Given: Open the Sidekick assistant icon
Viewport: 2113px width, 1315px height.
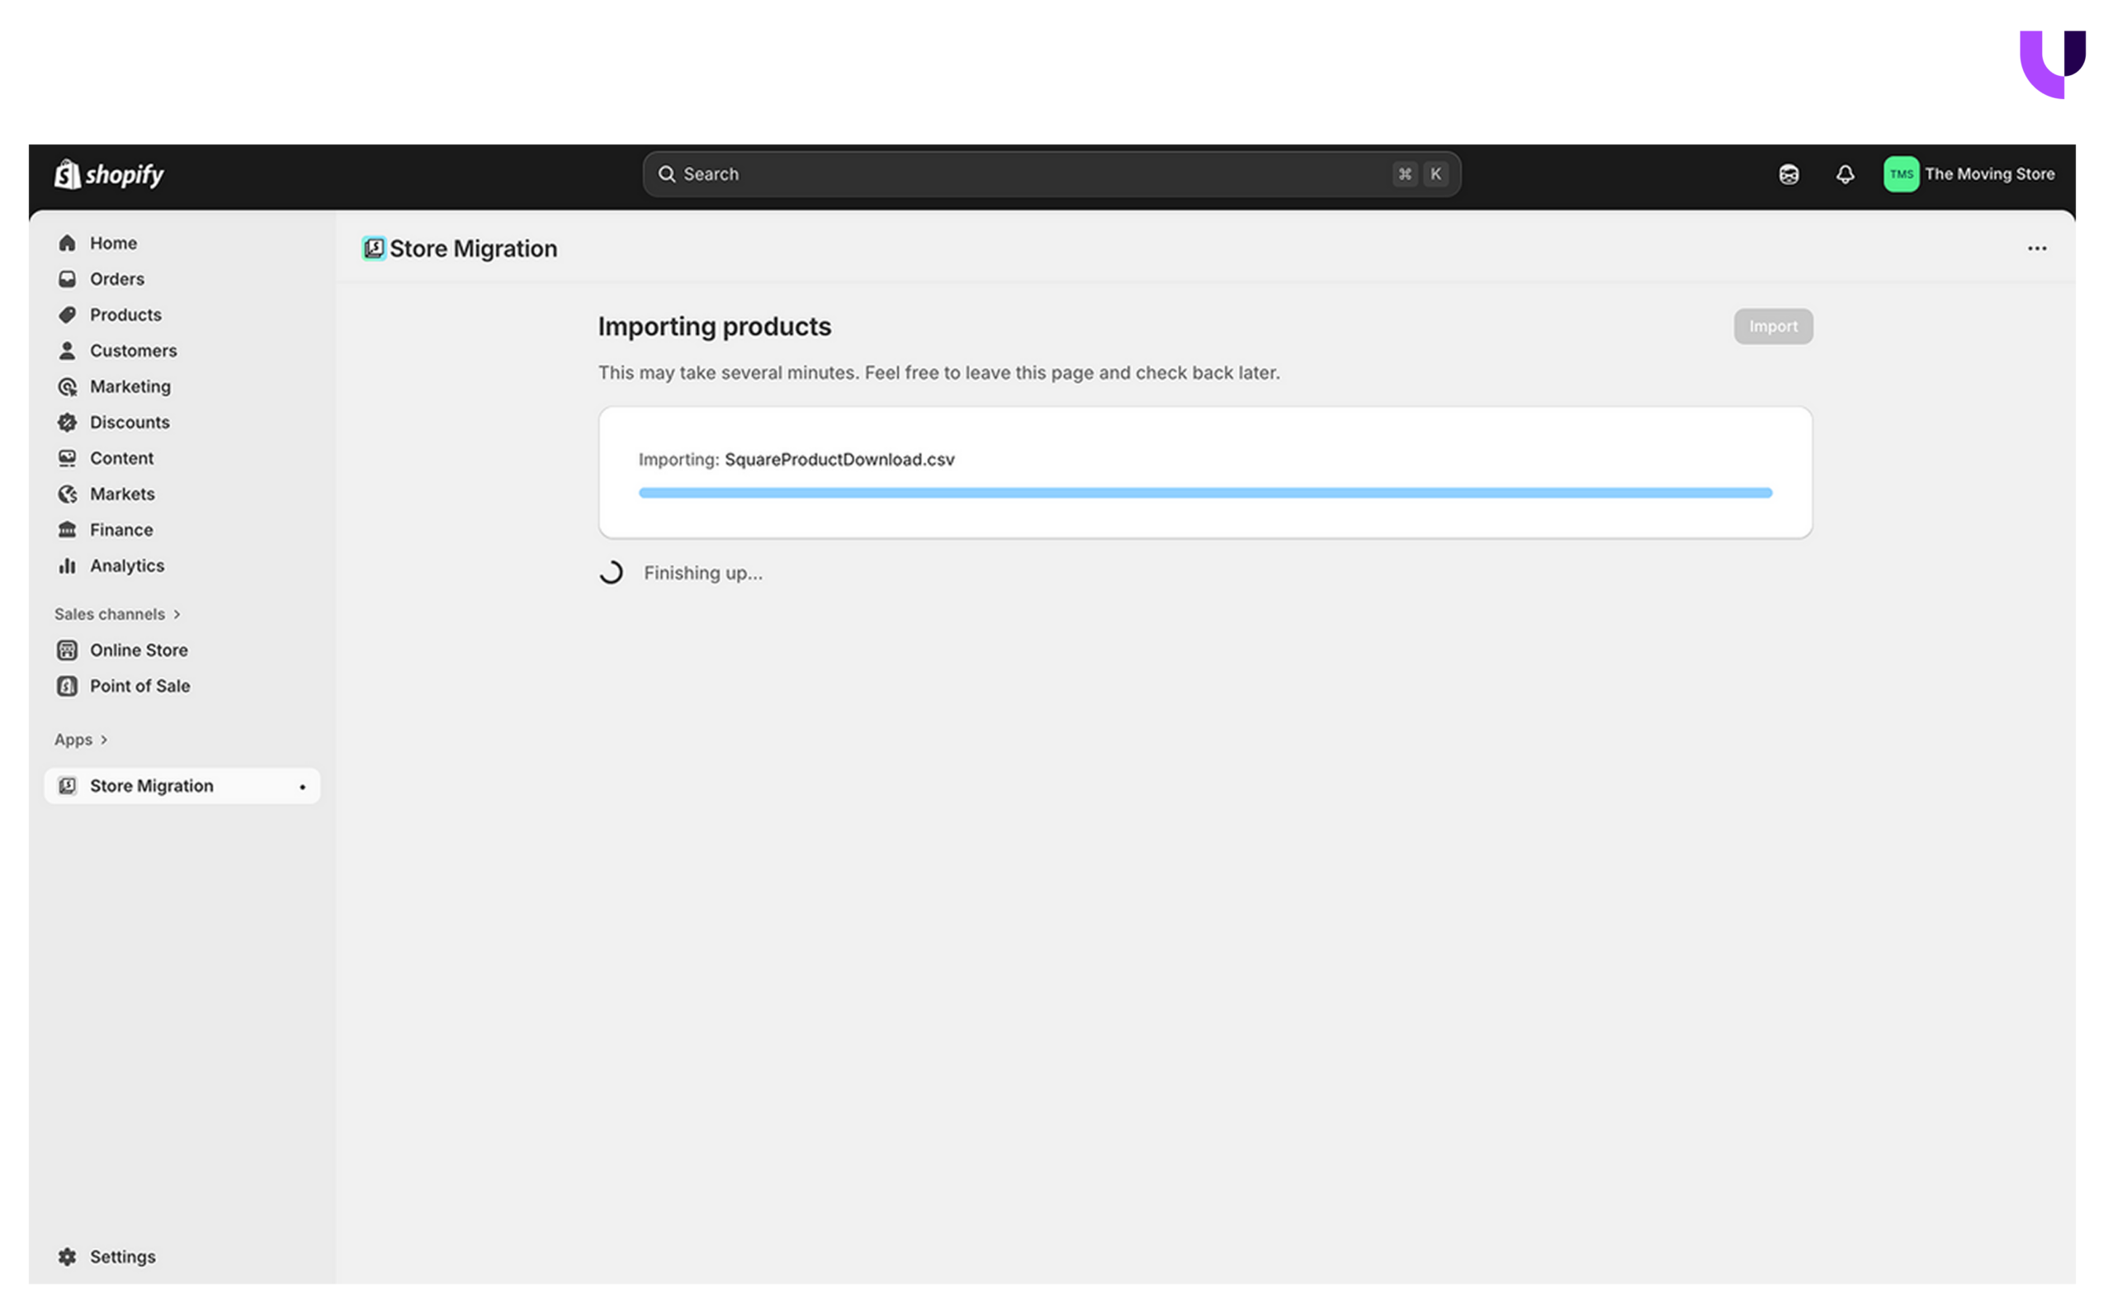Looking at the screenshot, I should coord(1788,174).
